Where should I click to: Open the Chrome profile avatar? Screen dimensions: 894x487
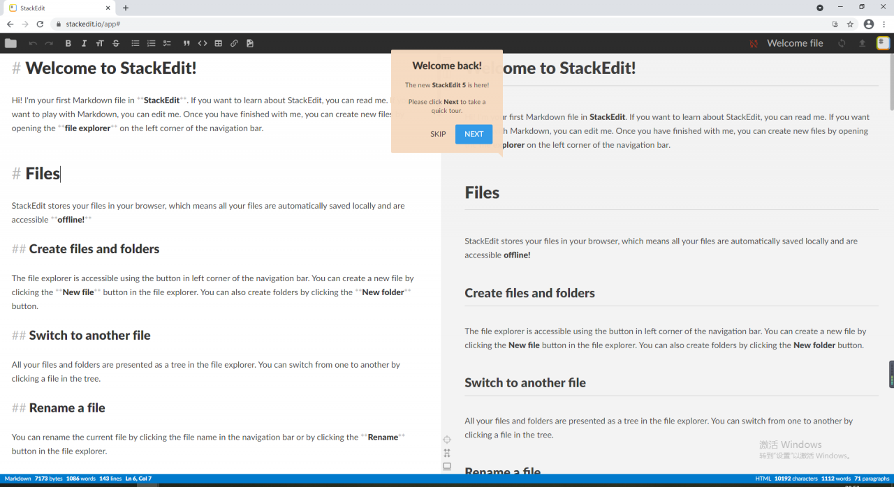coord(869,24)
